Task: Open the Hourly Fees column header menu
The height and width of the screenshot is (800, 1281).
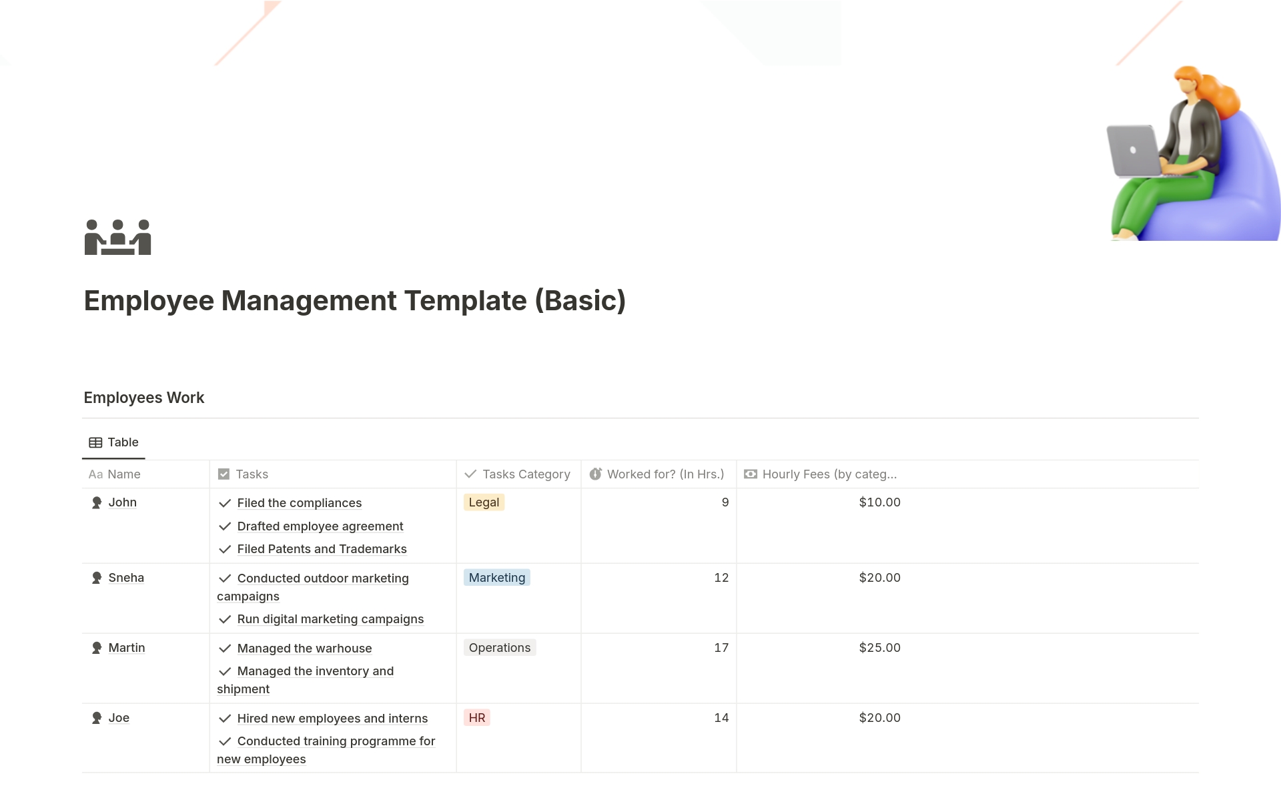Action: click(831, 474)
